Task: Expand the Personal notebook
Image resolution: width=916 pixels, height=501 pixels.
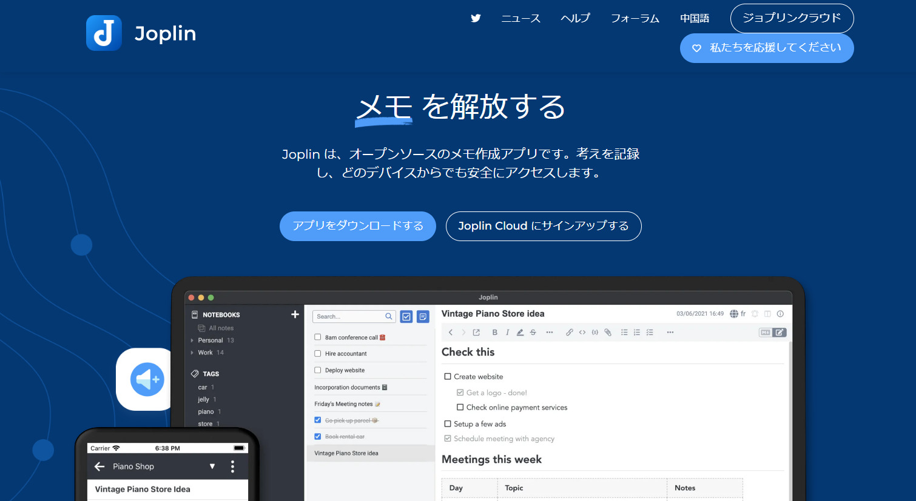Action: (x=192, y=340)
